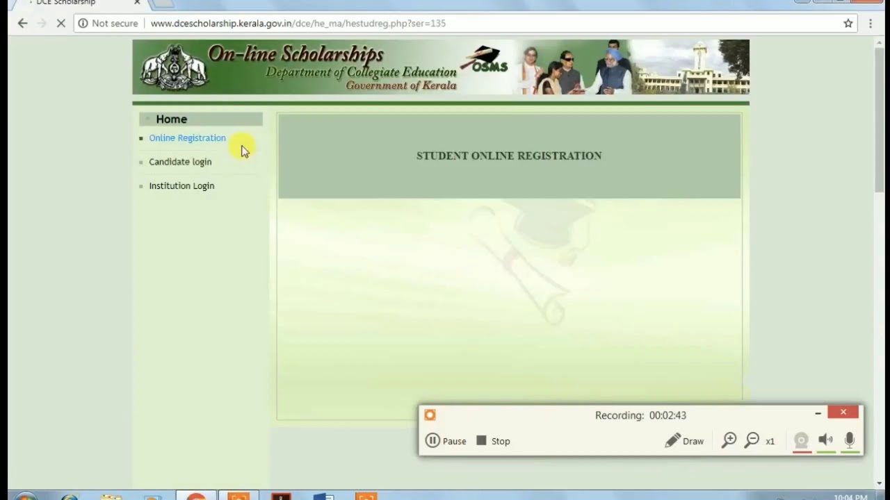Close the recording toolbar

tap(843, 413)
